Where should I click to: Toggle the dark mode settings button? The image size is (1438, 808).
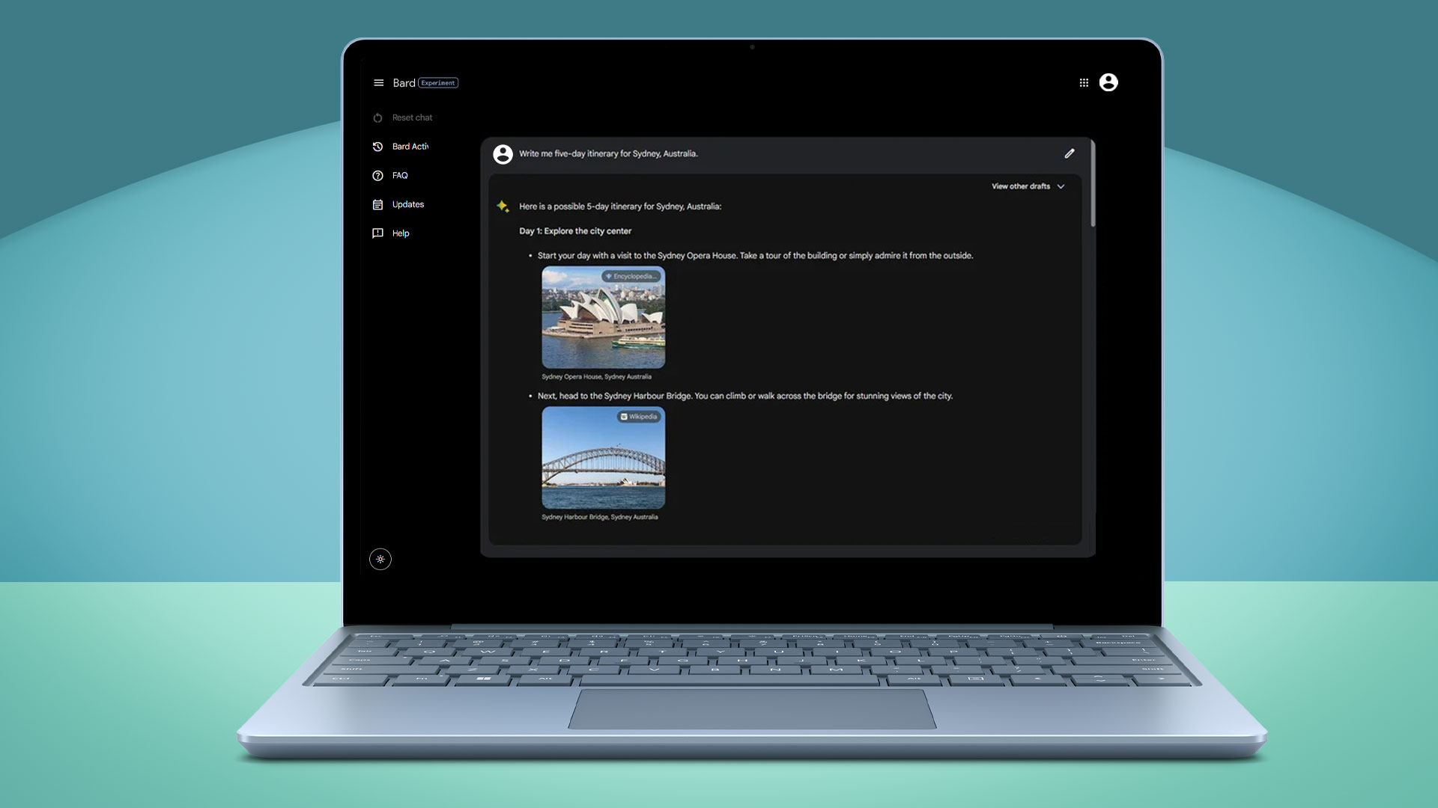[x=380, y=558]
